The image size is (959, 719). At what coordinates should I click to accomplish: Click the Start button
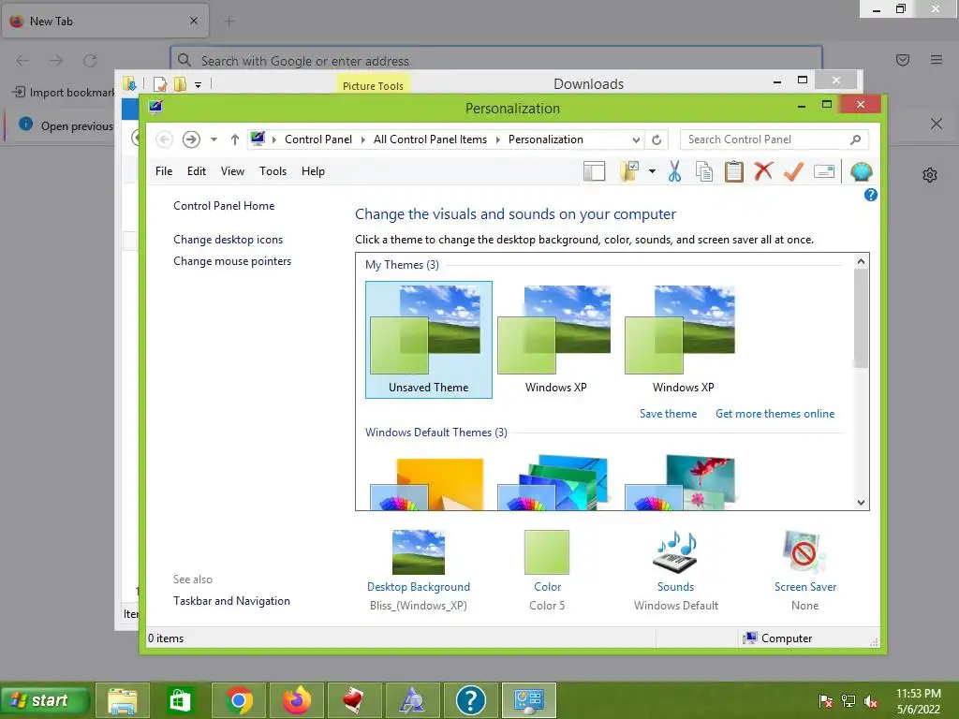(x=46, y=700)
